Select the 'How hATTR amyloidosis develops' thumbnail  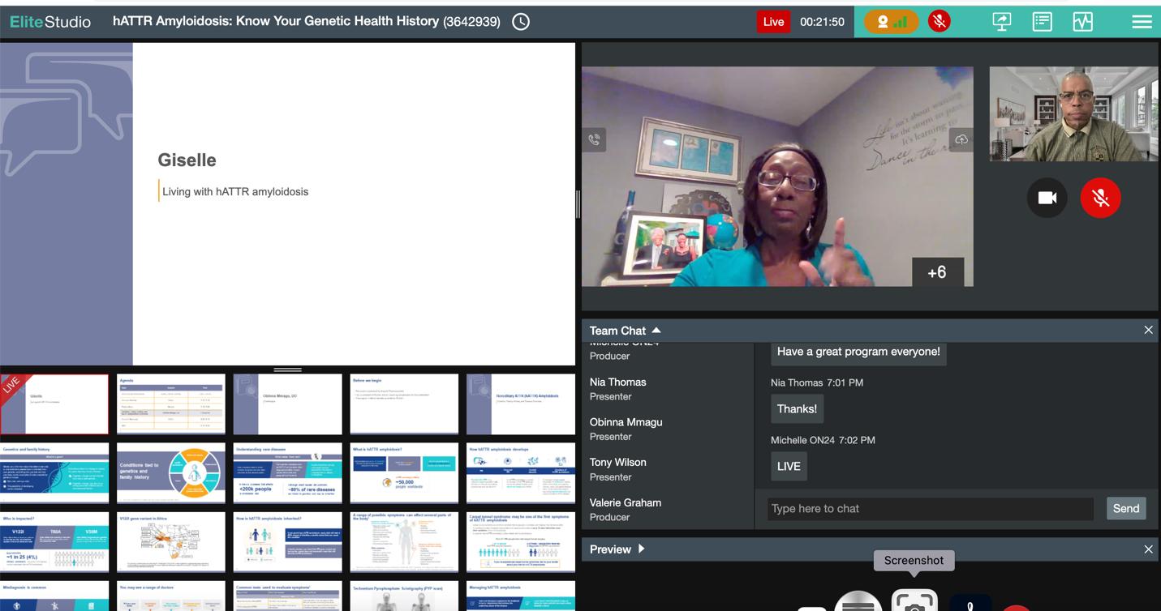521,473
